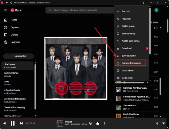Play Girl (feat. KAYTRANADA) from queue

[x=137, y=90]
